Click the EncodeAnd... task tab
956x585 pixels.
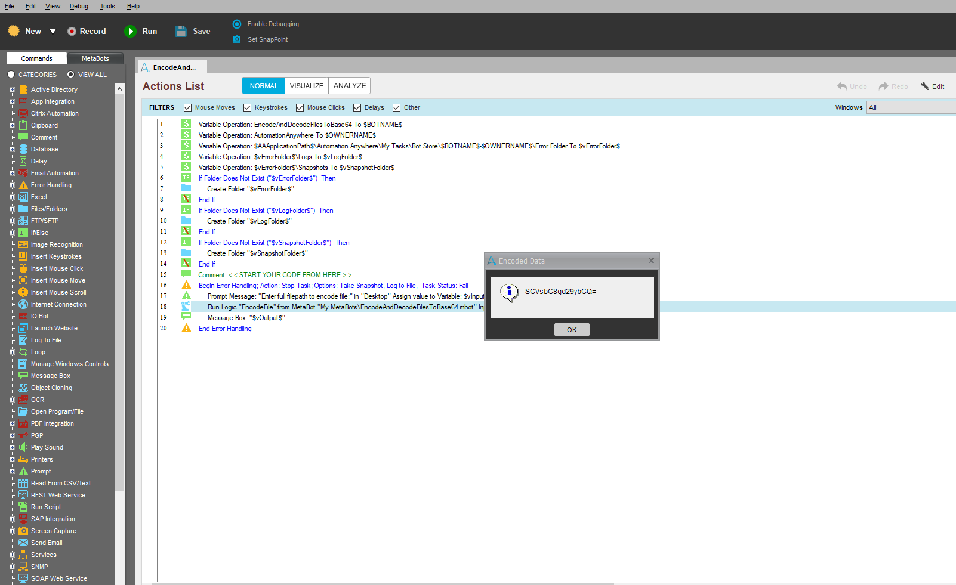pyautogui.click(x=172, y=67)
